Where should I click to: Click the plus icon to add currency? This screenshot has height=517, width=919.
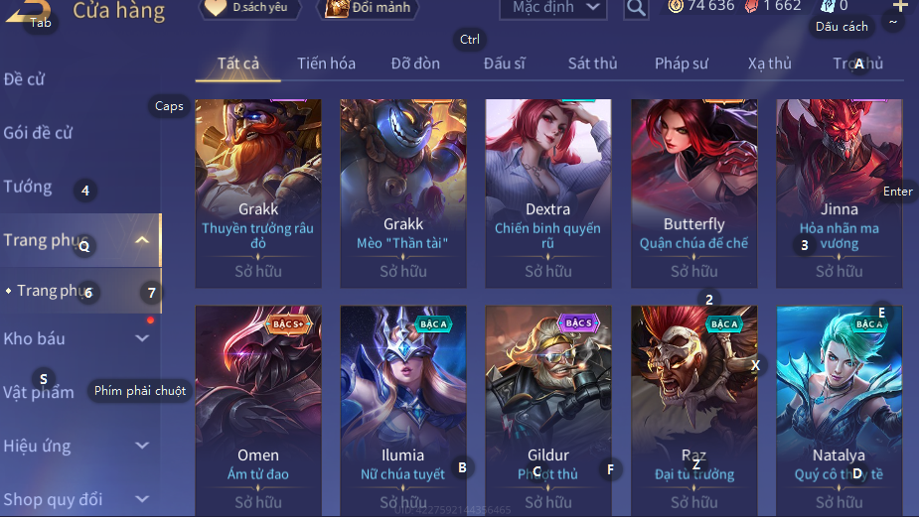[900, 6]
